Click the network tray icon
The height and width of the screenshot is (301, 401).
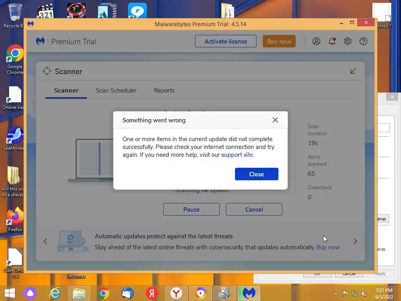355,293
